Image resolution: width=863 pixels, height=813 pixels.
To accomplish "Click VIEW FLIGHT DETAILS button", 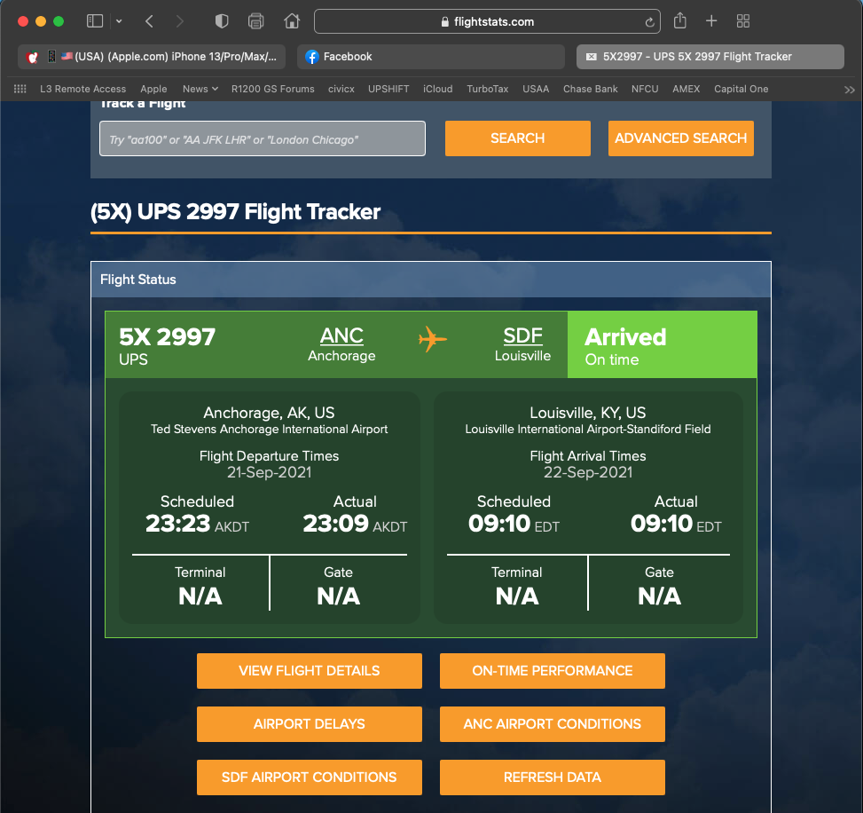I will (x=310, y=671).
